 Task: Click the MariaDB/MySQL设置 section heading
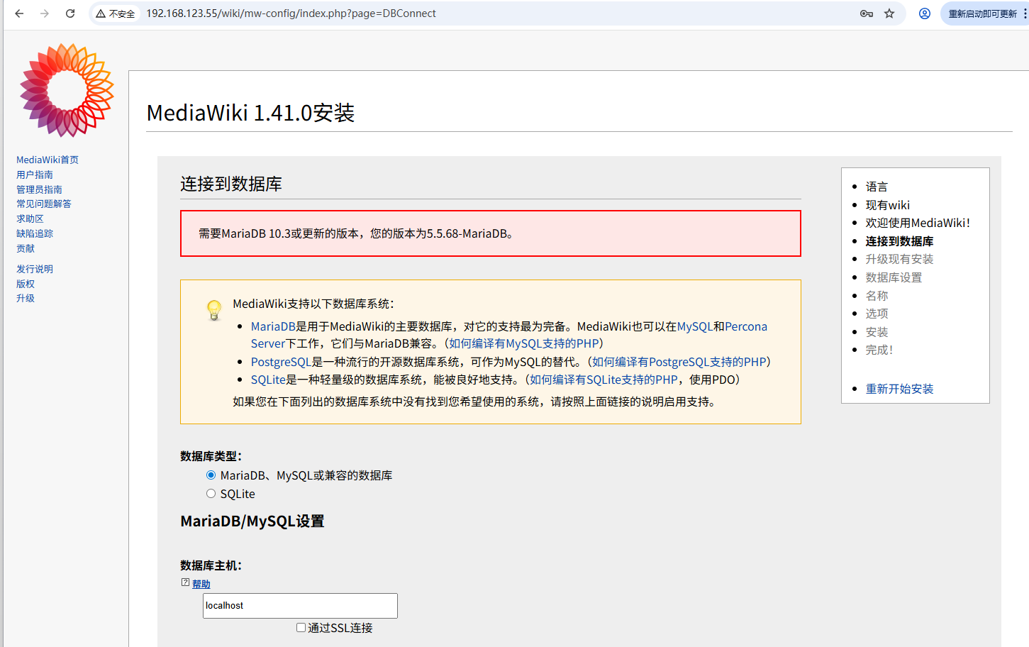click(x=252, y=521)
